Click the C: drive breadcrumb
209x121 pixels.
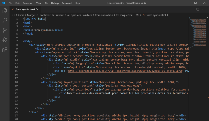pos(14,15)
